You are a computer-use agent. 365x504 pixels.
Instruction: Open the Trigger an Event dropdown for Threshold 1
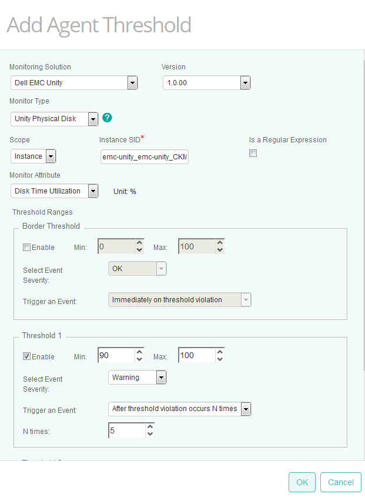[247, 408]
